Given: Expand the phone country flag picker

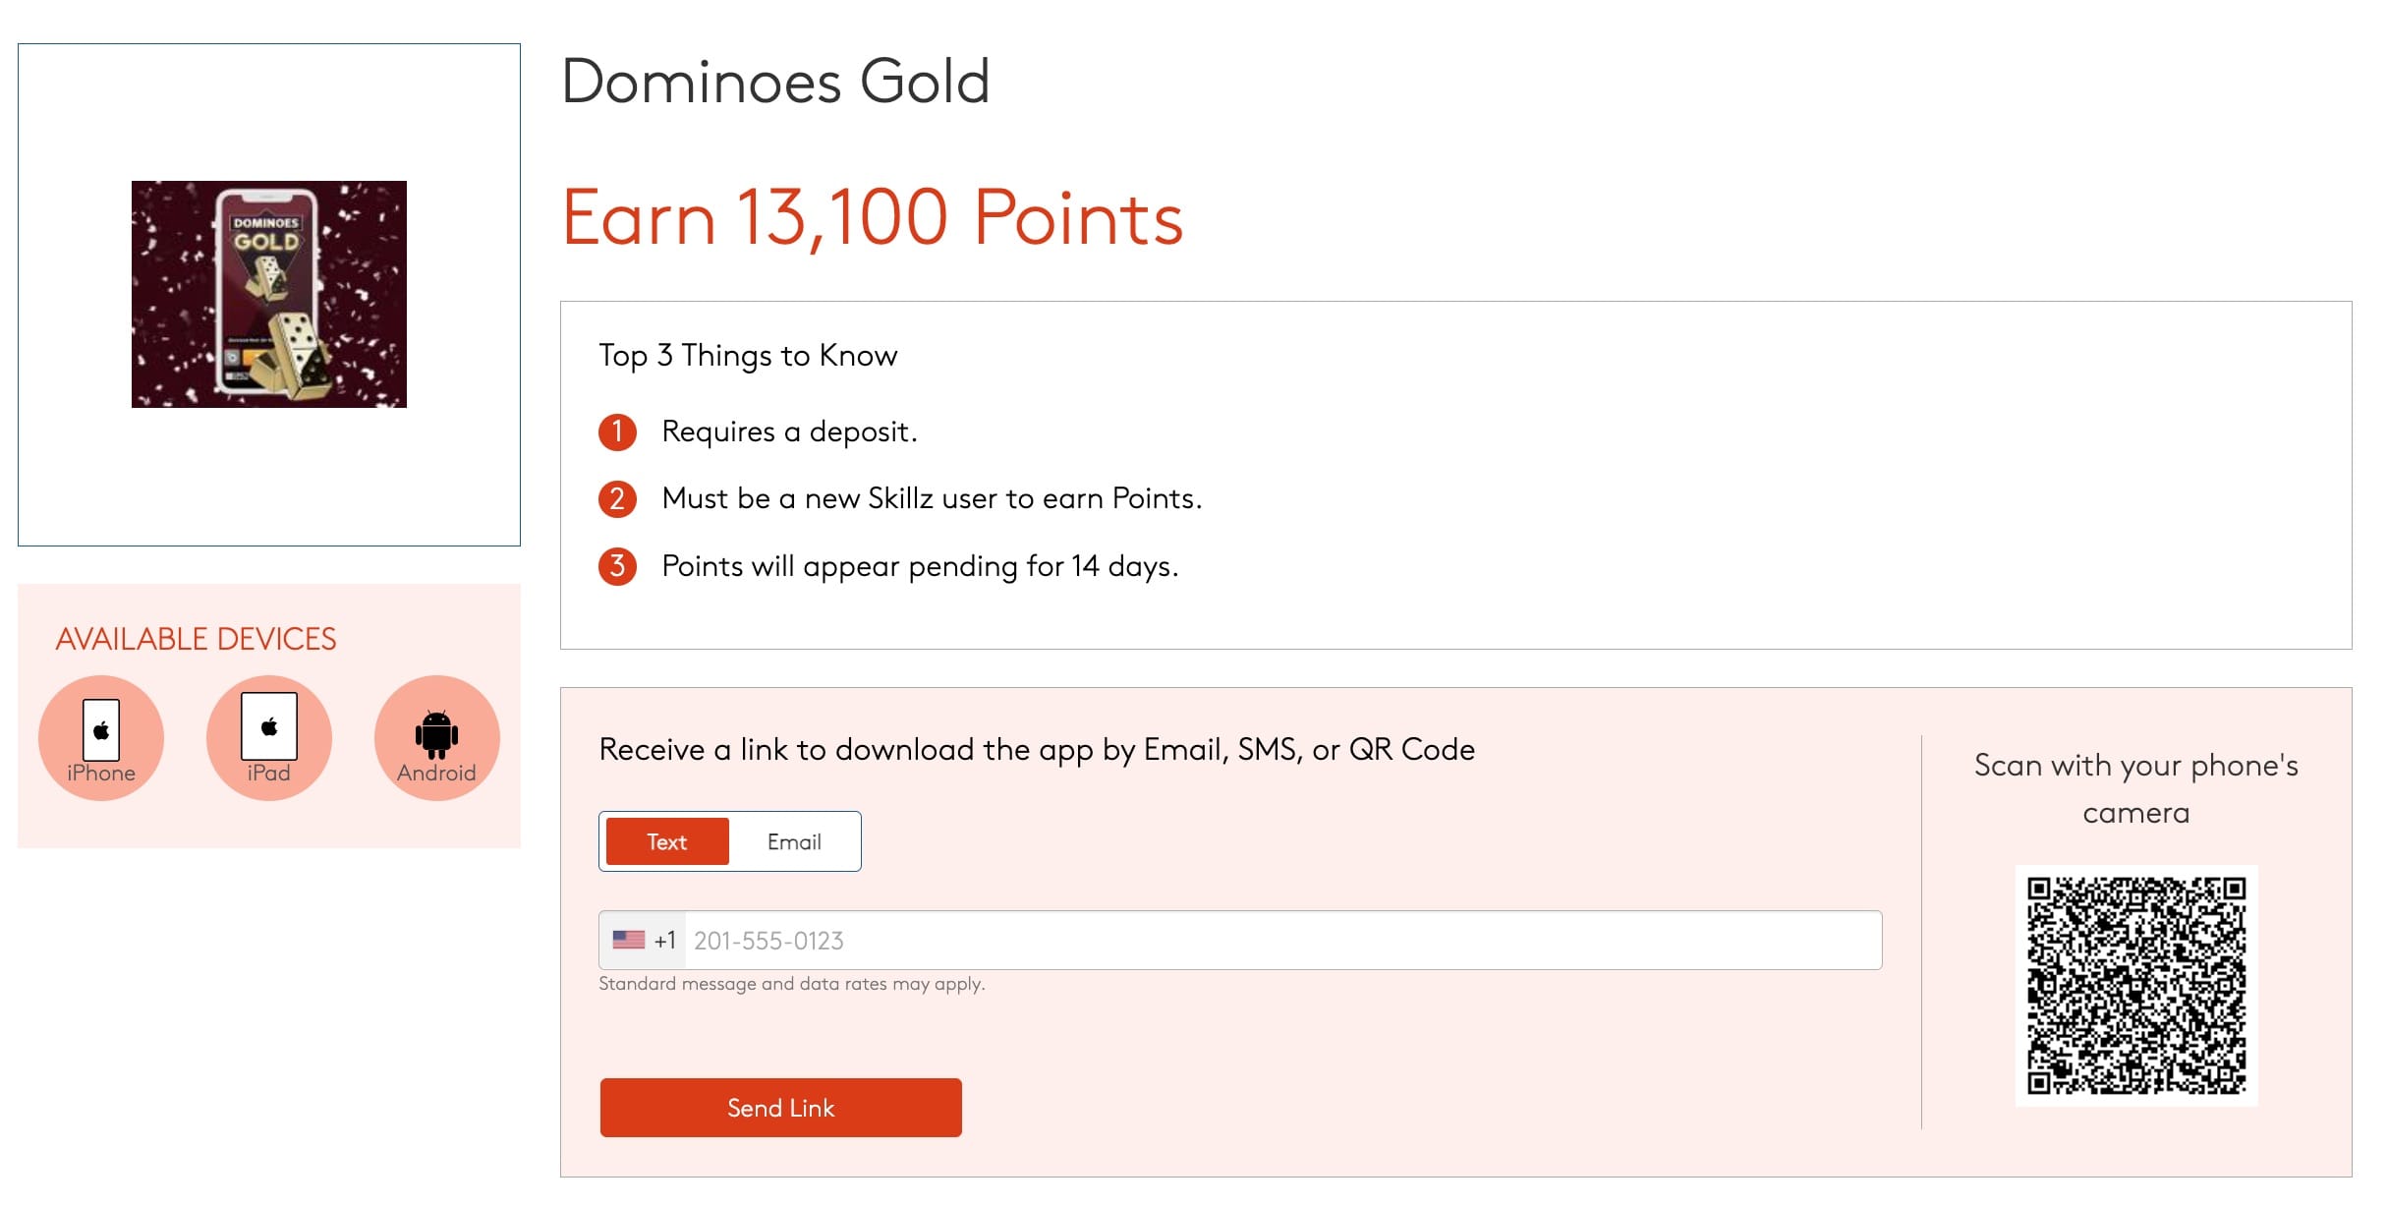Looking at the screenshot, I should [x=641, y=940].
